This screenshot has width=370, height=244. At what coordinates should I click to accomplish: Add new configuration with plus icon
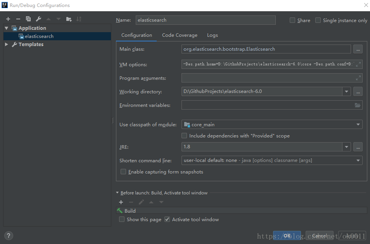8,19
